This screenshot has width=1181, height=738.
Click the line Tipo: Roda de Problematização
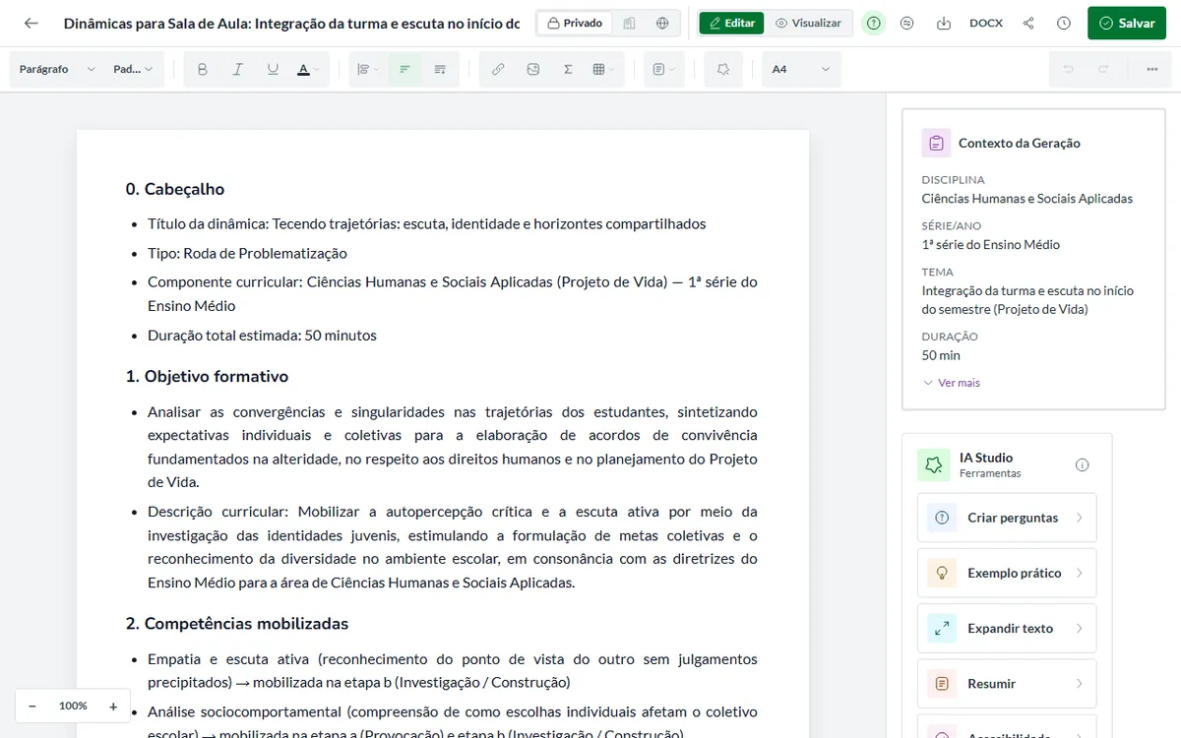247,253
